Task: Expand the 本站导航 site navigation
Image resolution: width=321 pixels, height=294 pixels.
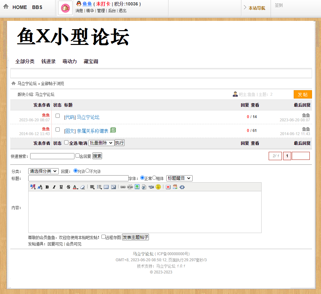Action: click(x=257, y=8)
